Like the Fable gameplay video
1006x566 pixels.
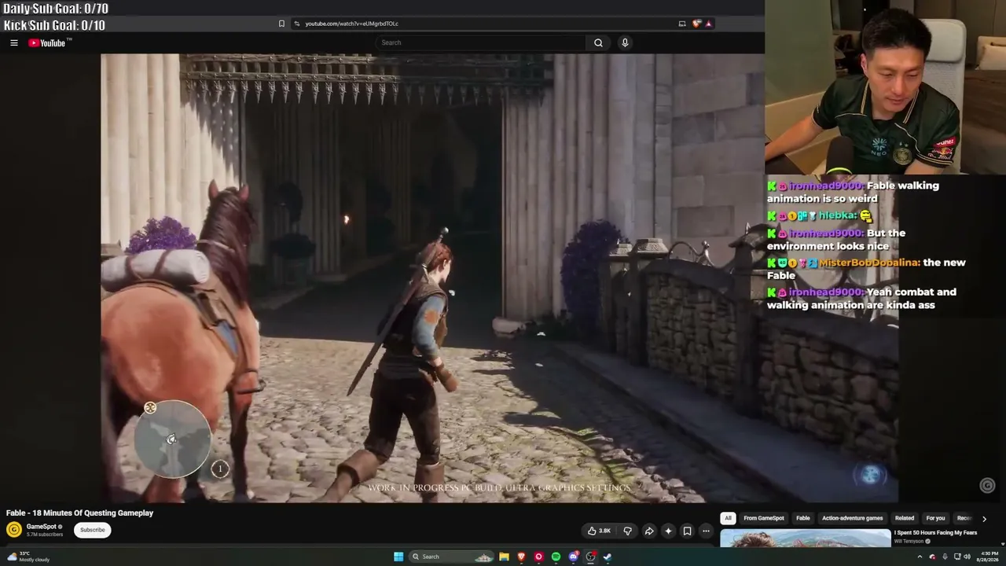click(599, 531)
